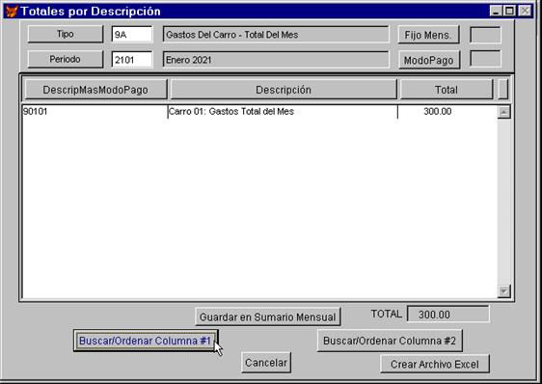Click the Periodo button
Screen dimensions: 542x384
(x=66, y=59)
